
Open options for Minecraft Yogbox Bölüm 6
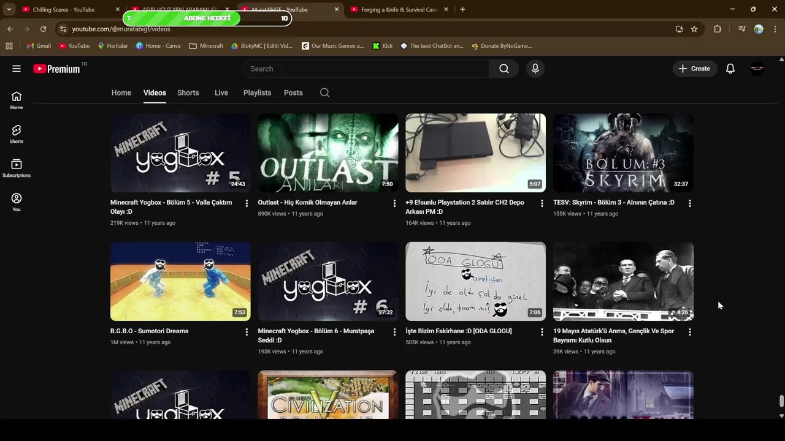click(x=394, y=332)
